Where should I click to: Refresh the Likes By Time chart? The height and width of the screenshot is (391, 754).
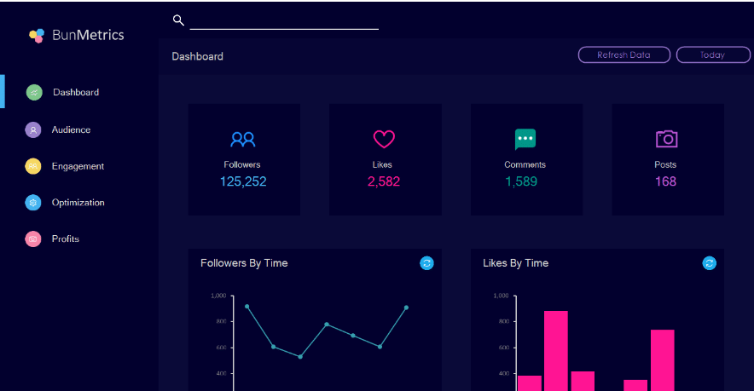click(x=709, y=263)
